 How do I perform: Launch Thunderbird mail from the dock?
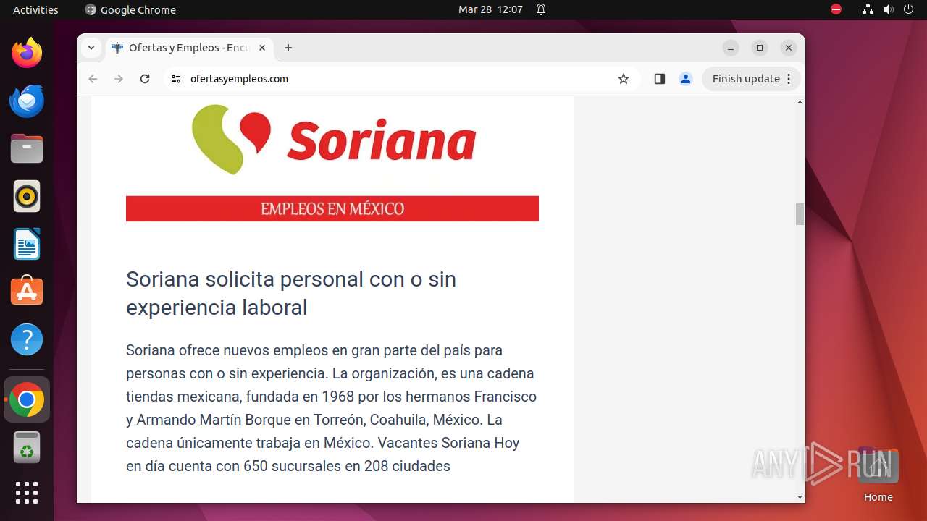27,101
